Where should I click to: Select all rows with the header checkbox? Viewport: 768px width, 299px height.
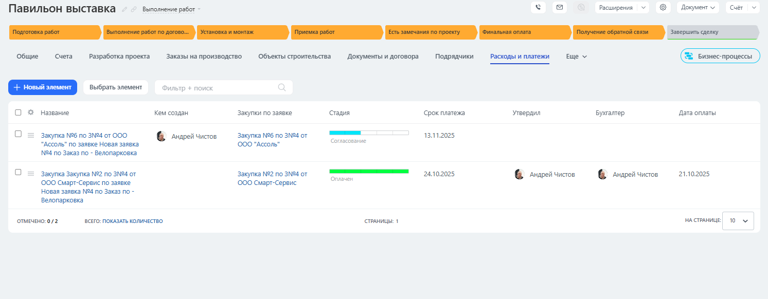pos(19,113)
